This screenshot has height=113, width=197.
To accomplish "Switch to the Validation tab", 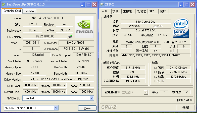I will [x=29, y=11].
